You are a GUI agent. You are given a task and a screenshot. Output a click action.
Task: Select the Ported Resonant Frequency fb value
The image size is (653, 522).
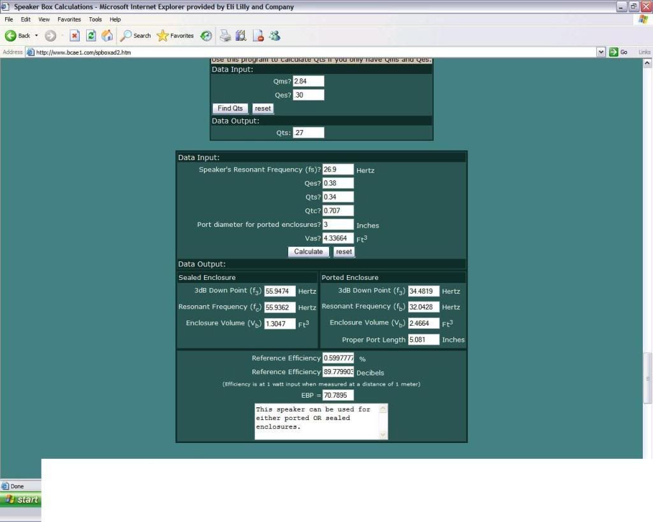click(x=423, y=307)
